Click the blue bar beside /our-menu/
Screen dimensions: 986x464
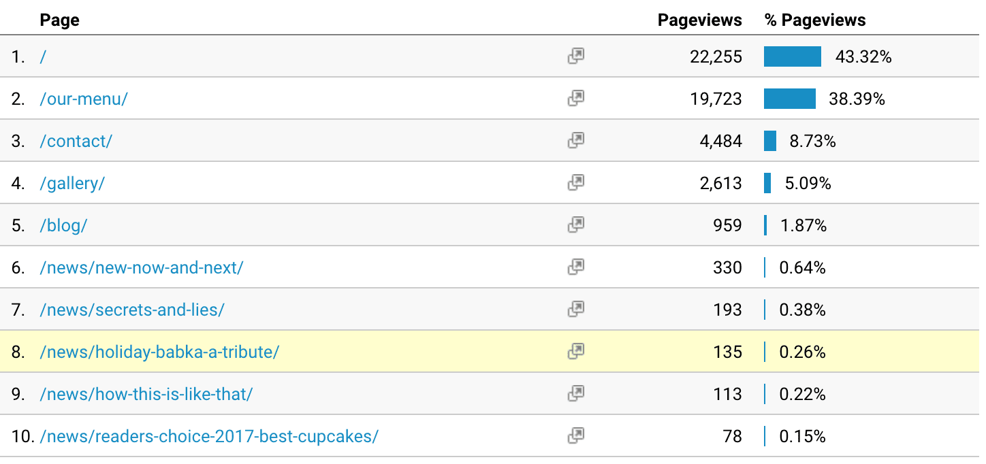tap(790, 99)
